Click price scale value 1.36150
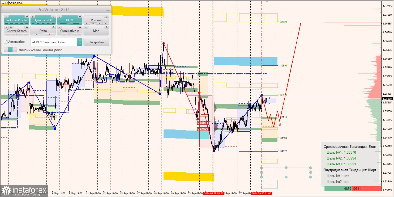Viewport: 394px width, 197px height. coord(387,58)
